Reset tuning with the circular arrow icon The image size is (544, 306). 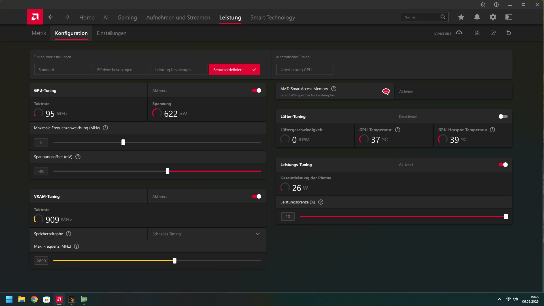pos(509,33)
